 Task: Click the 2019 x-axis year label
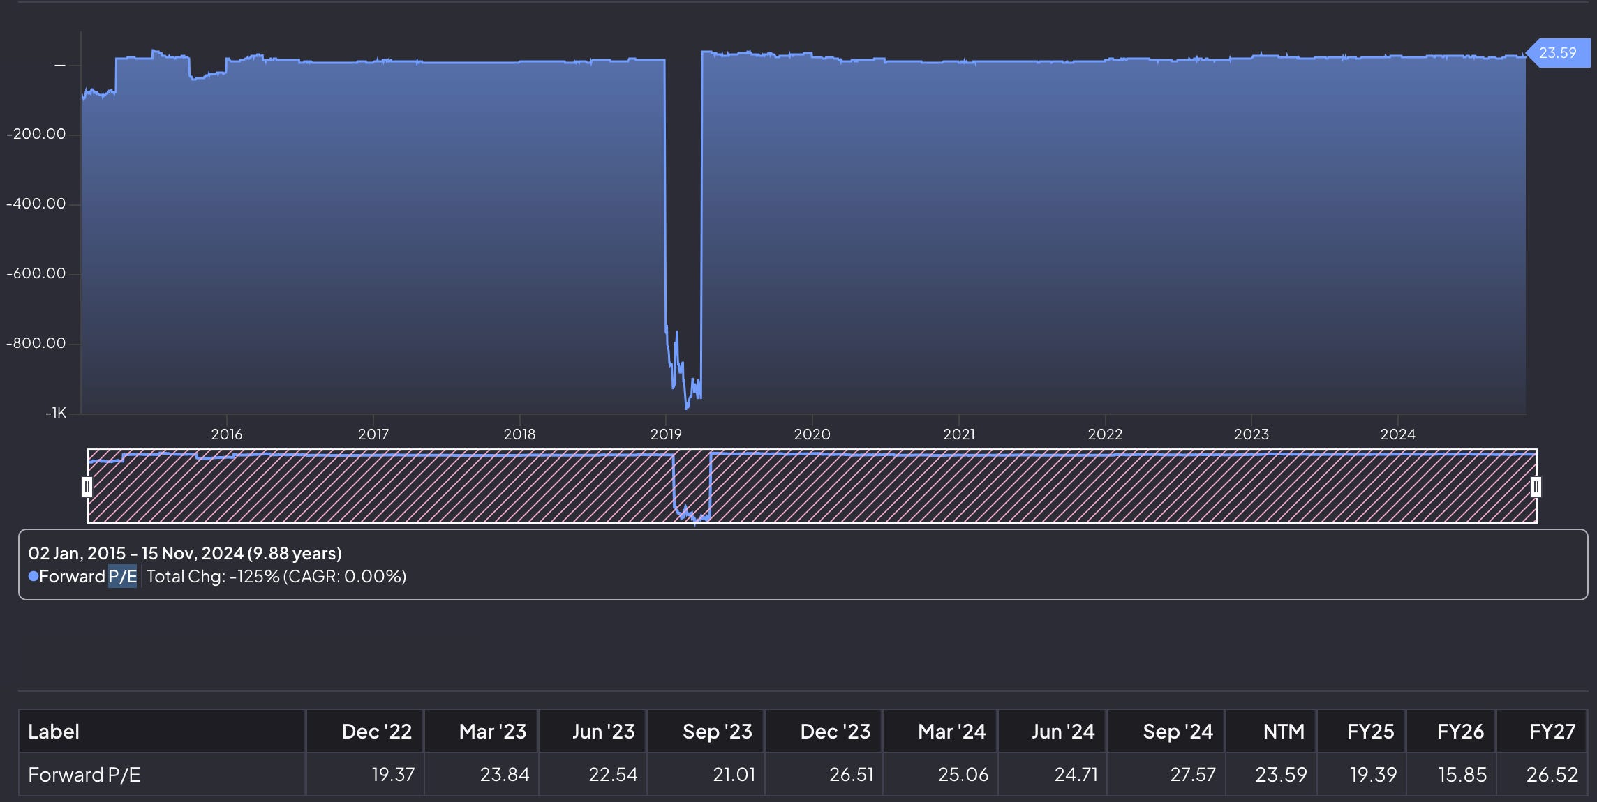[666, 434]
